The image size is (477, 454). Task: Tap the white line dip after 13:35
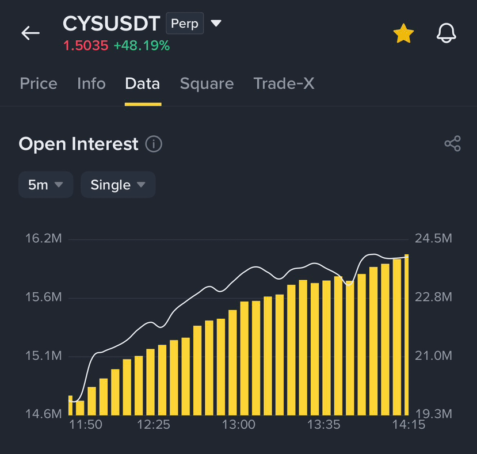(349, 284)
